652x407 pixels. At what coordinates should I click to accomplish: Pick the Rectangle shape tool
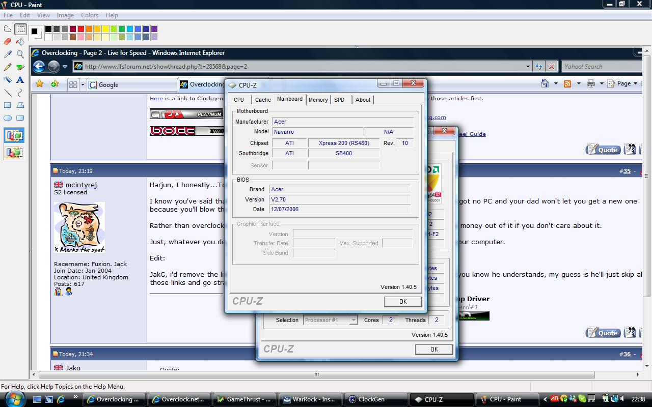click(8, 105)
